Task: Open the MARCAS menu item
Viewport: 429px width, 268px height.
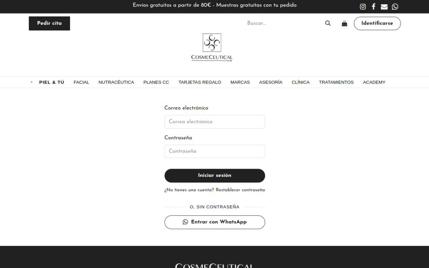Action: [240, 82]
